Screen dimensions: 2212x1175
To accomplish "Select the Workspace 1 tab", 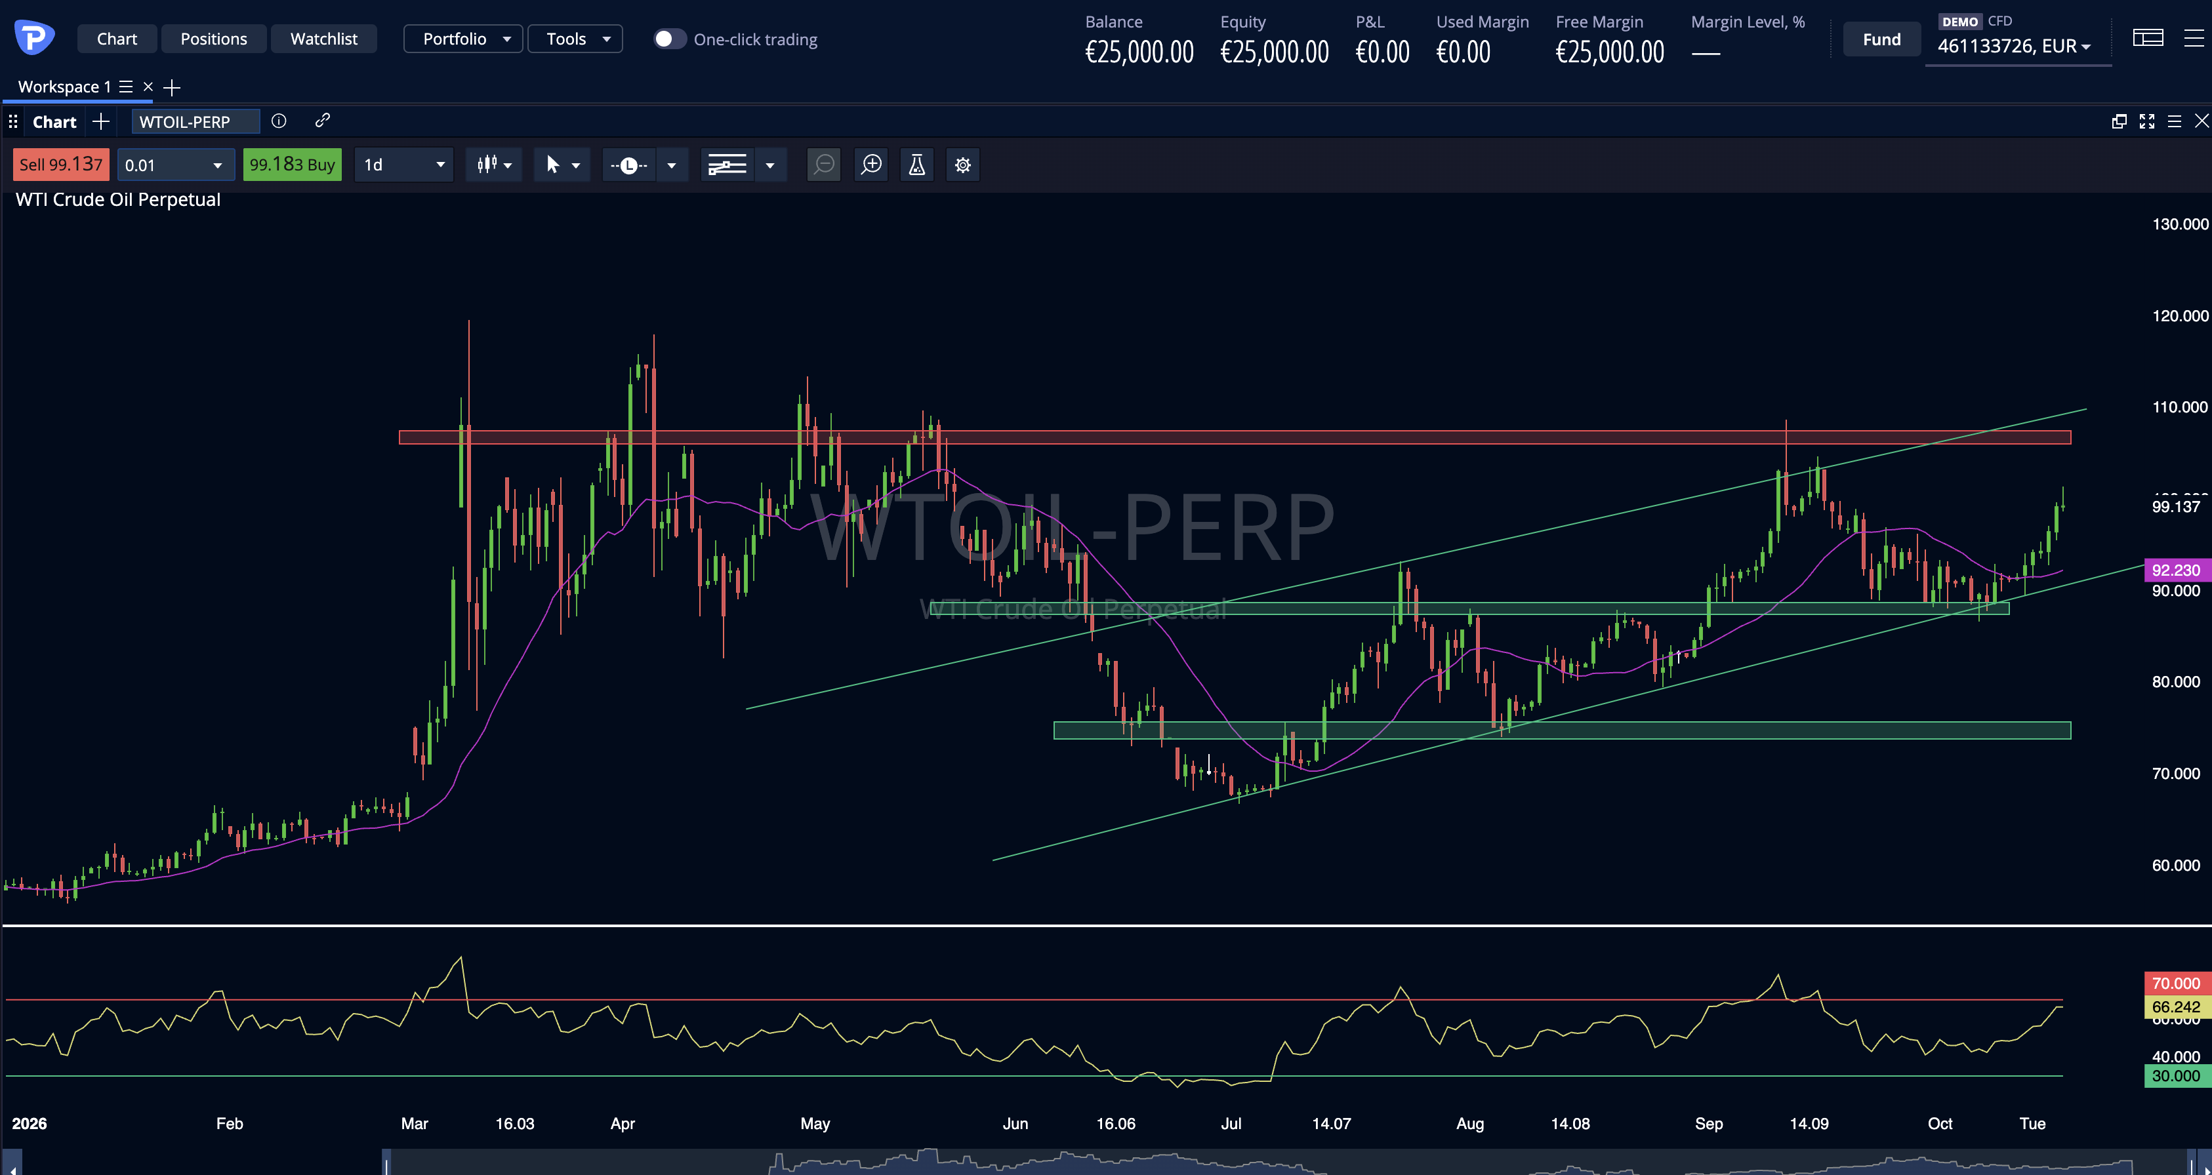I will click(x=64, y=87).
